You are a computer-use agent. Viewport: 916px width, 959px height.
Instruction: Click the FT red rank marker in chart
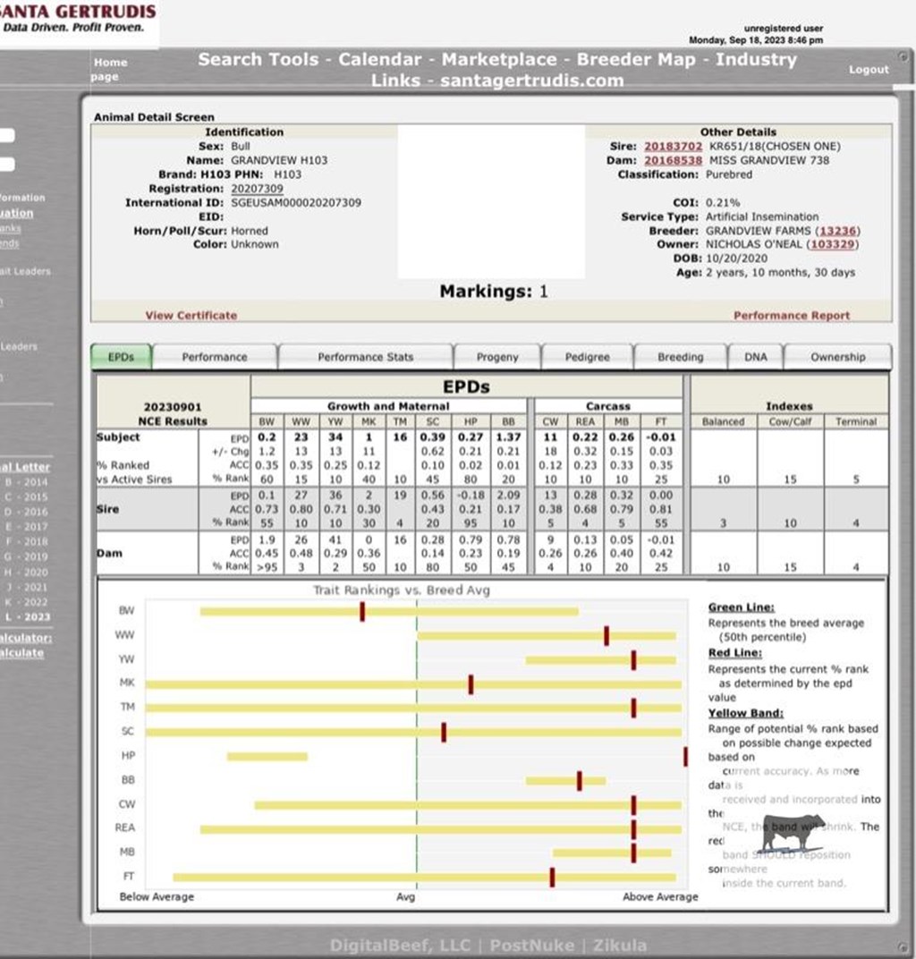tap(552, 877)
